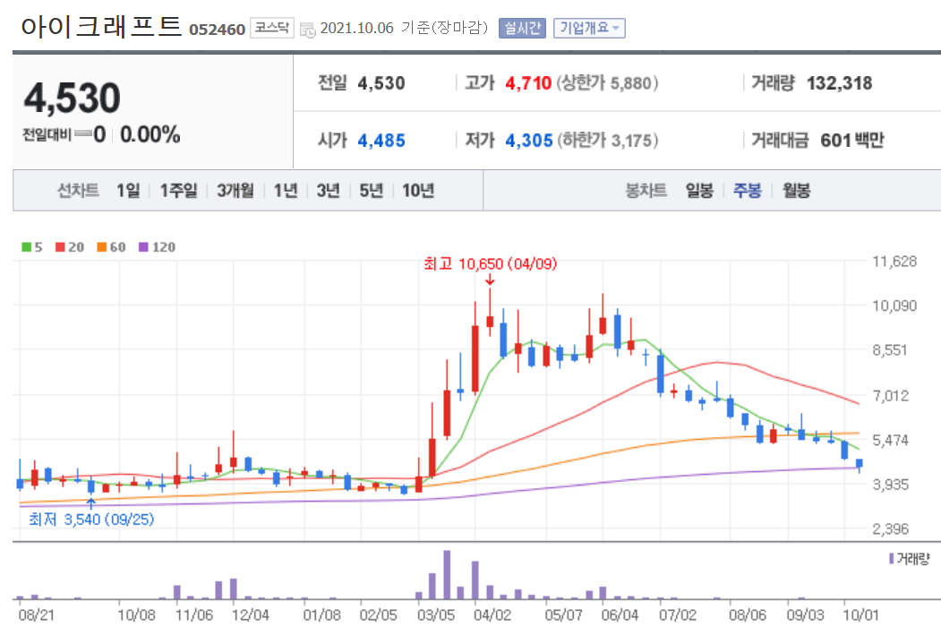This screenshot has height=636, width=941.
Task: Toggle the purple 120-day moving average legend
Action: coord(143,246)
